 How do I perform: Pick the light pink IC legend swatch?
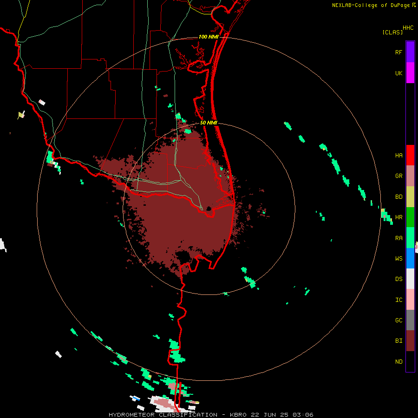410,300
